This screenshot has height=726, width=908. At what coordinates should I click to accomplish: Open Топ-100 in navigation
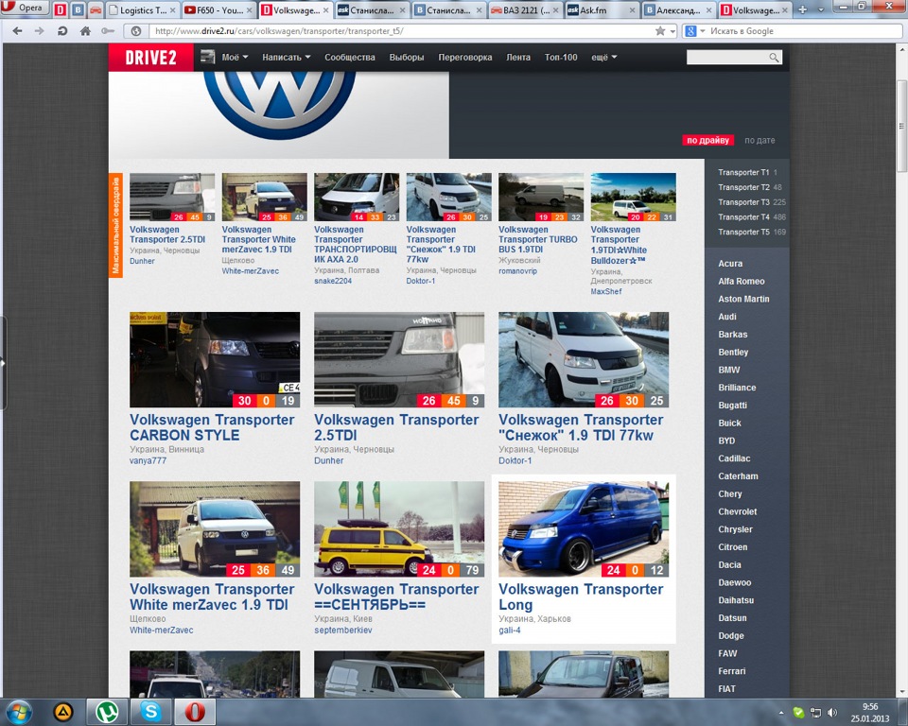[561, 58]
